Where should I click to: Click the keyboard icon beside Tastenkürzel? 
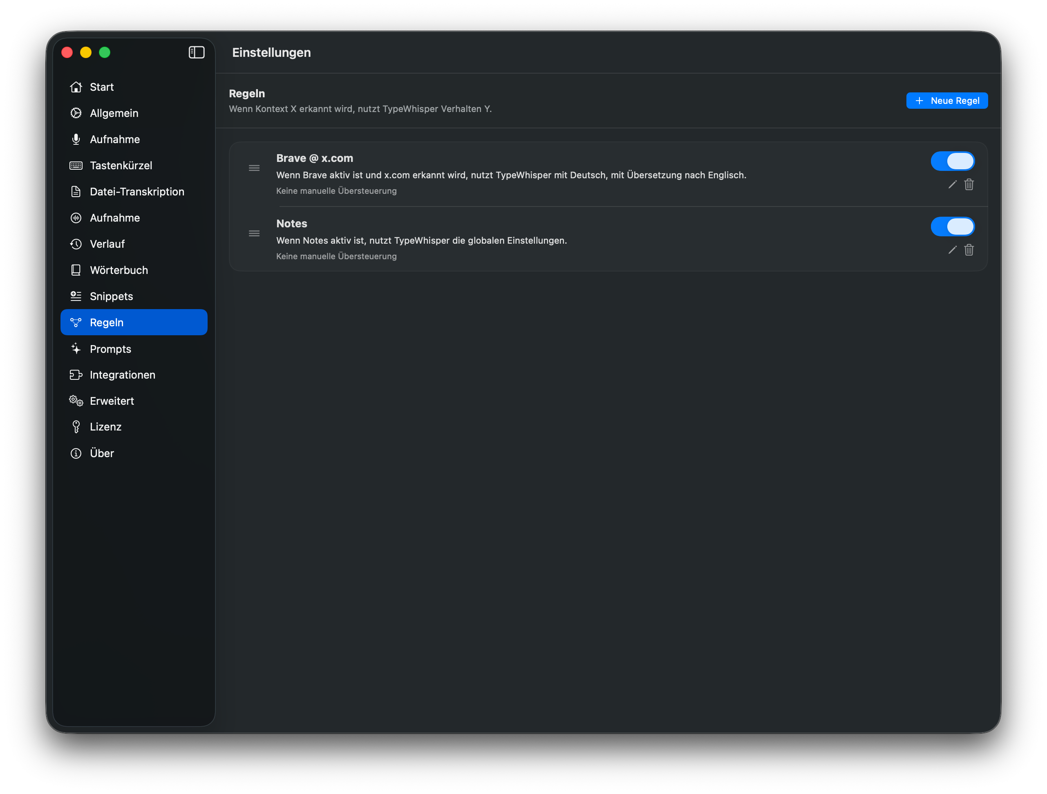76,166
